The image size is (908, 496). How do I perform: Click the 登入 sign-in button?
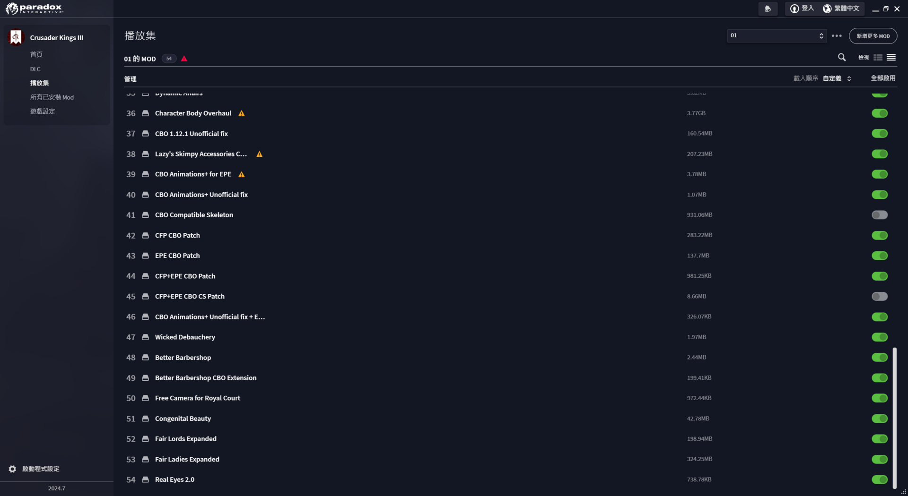[802, 9]
